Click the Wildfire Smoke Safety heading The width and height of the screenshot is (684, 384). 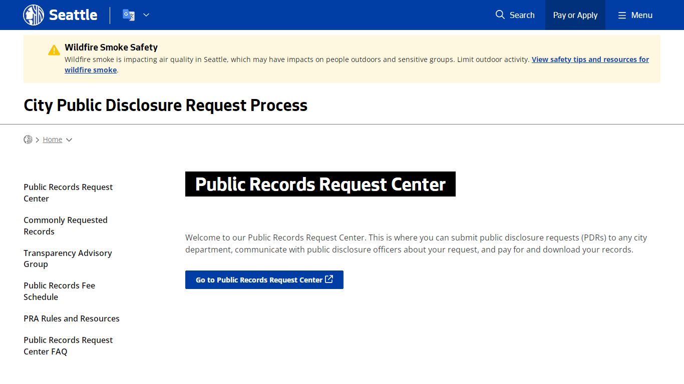pyautogui.click(x=111, y=47)
